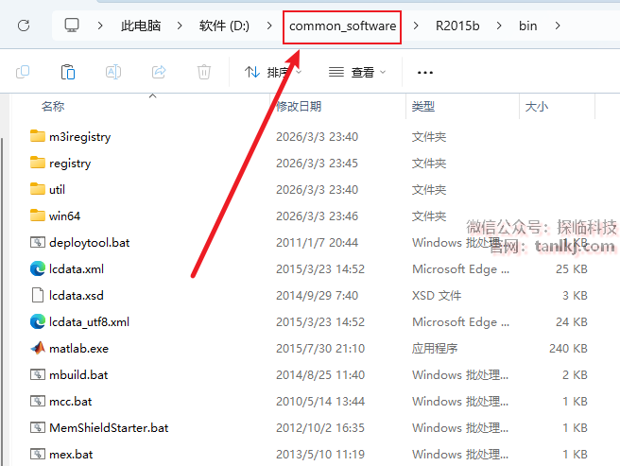Select the file name util
This screenshot has height=466, width=620.
coord(57,189)
